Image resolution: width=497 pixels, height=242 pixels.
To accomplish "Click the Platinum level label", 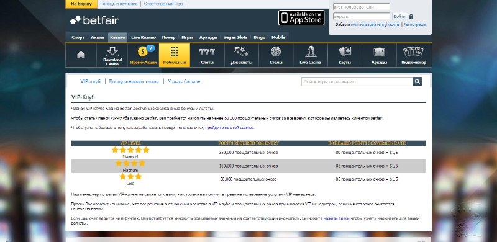I will [x=130, y=170].
